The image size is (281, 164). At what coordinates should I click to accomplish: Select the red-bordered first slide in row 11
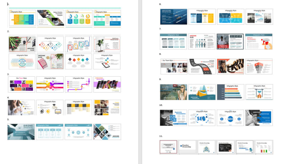point(168,147)
